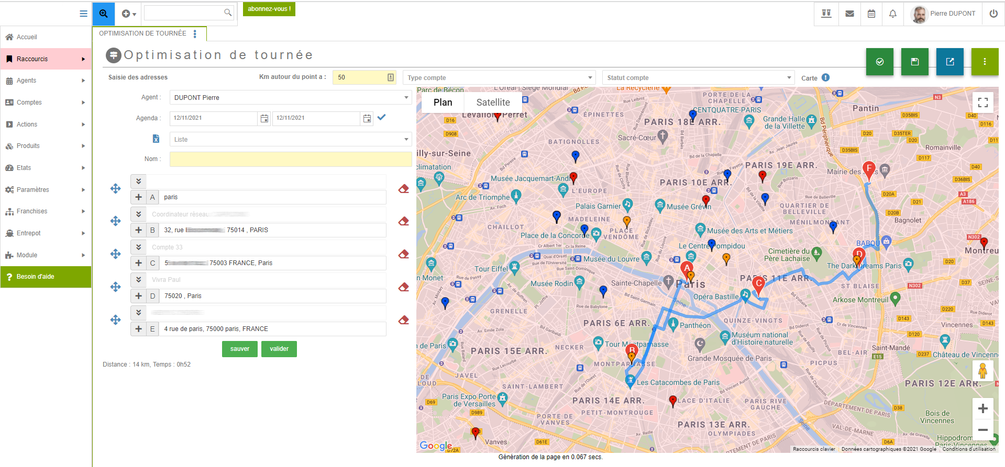
Task: Expand the Franchises sidebar menu
Action: tap(46, 211)
